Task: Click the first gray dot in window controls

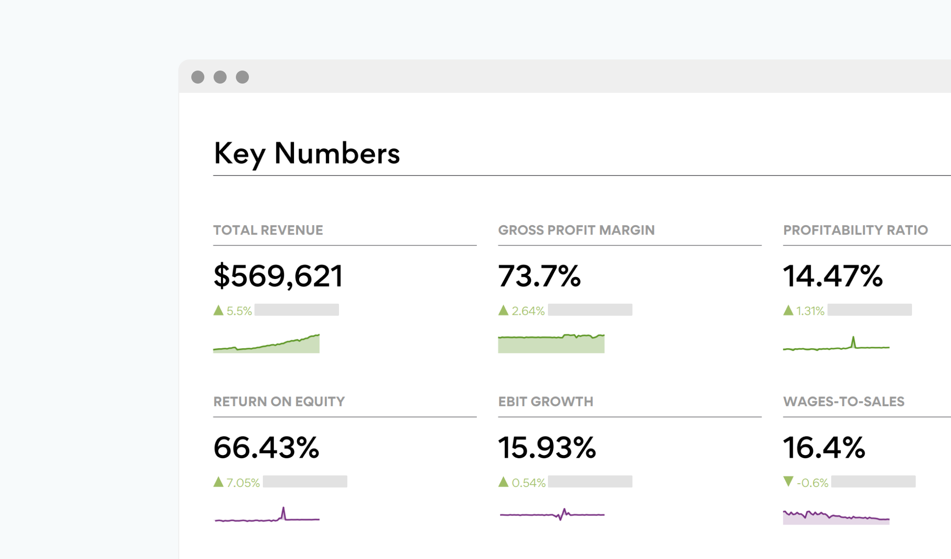Action: [197, 77]
